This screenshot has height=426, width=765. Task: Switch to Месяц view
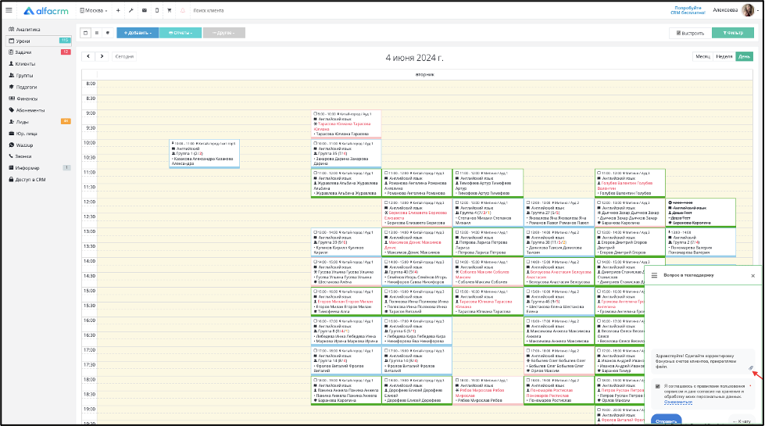click(703, 56)
